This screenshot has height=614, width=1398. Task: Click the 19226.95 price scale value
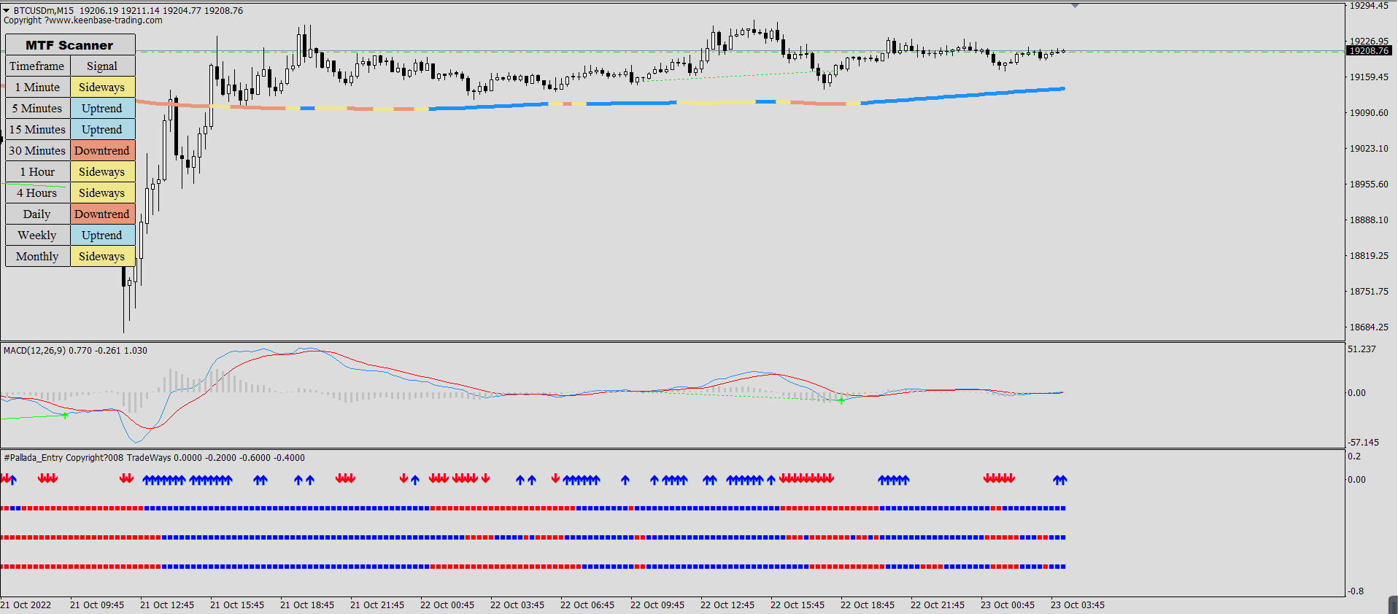coord(1369,42)
